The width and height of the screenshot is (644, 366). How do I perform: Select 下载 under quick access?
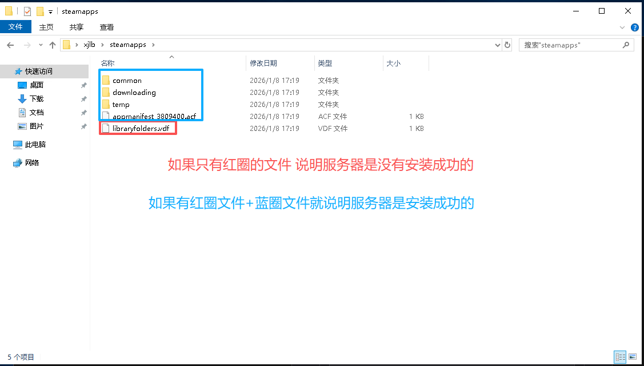click(37, 99)
